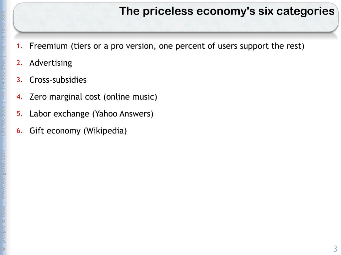Select the 'Labor exchange (Yahoo Answers)' line
Image resolution: width=341 pixels, height=255 pixels.
91,114
